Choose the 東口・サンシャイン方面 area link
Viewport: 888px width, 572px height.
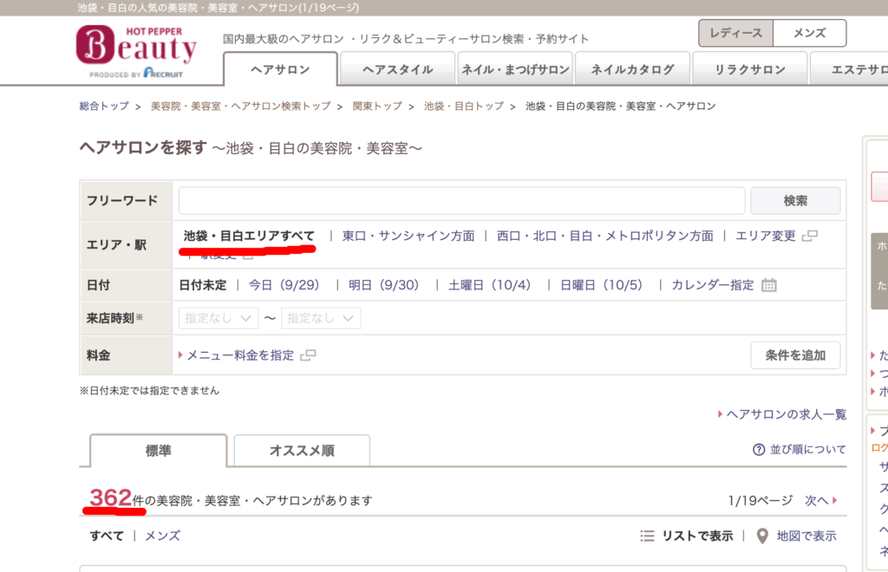pyautogui.click(x=408, y=236)
